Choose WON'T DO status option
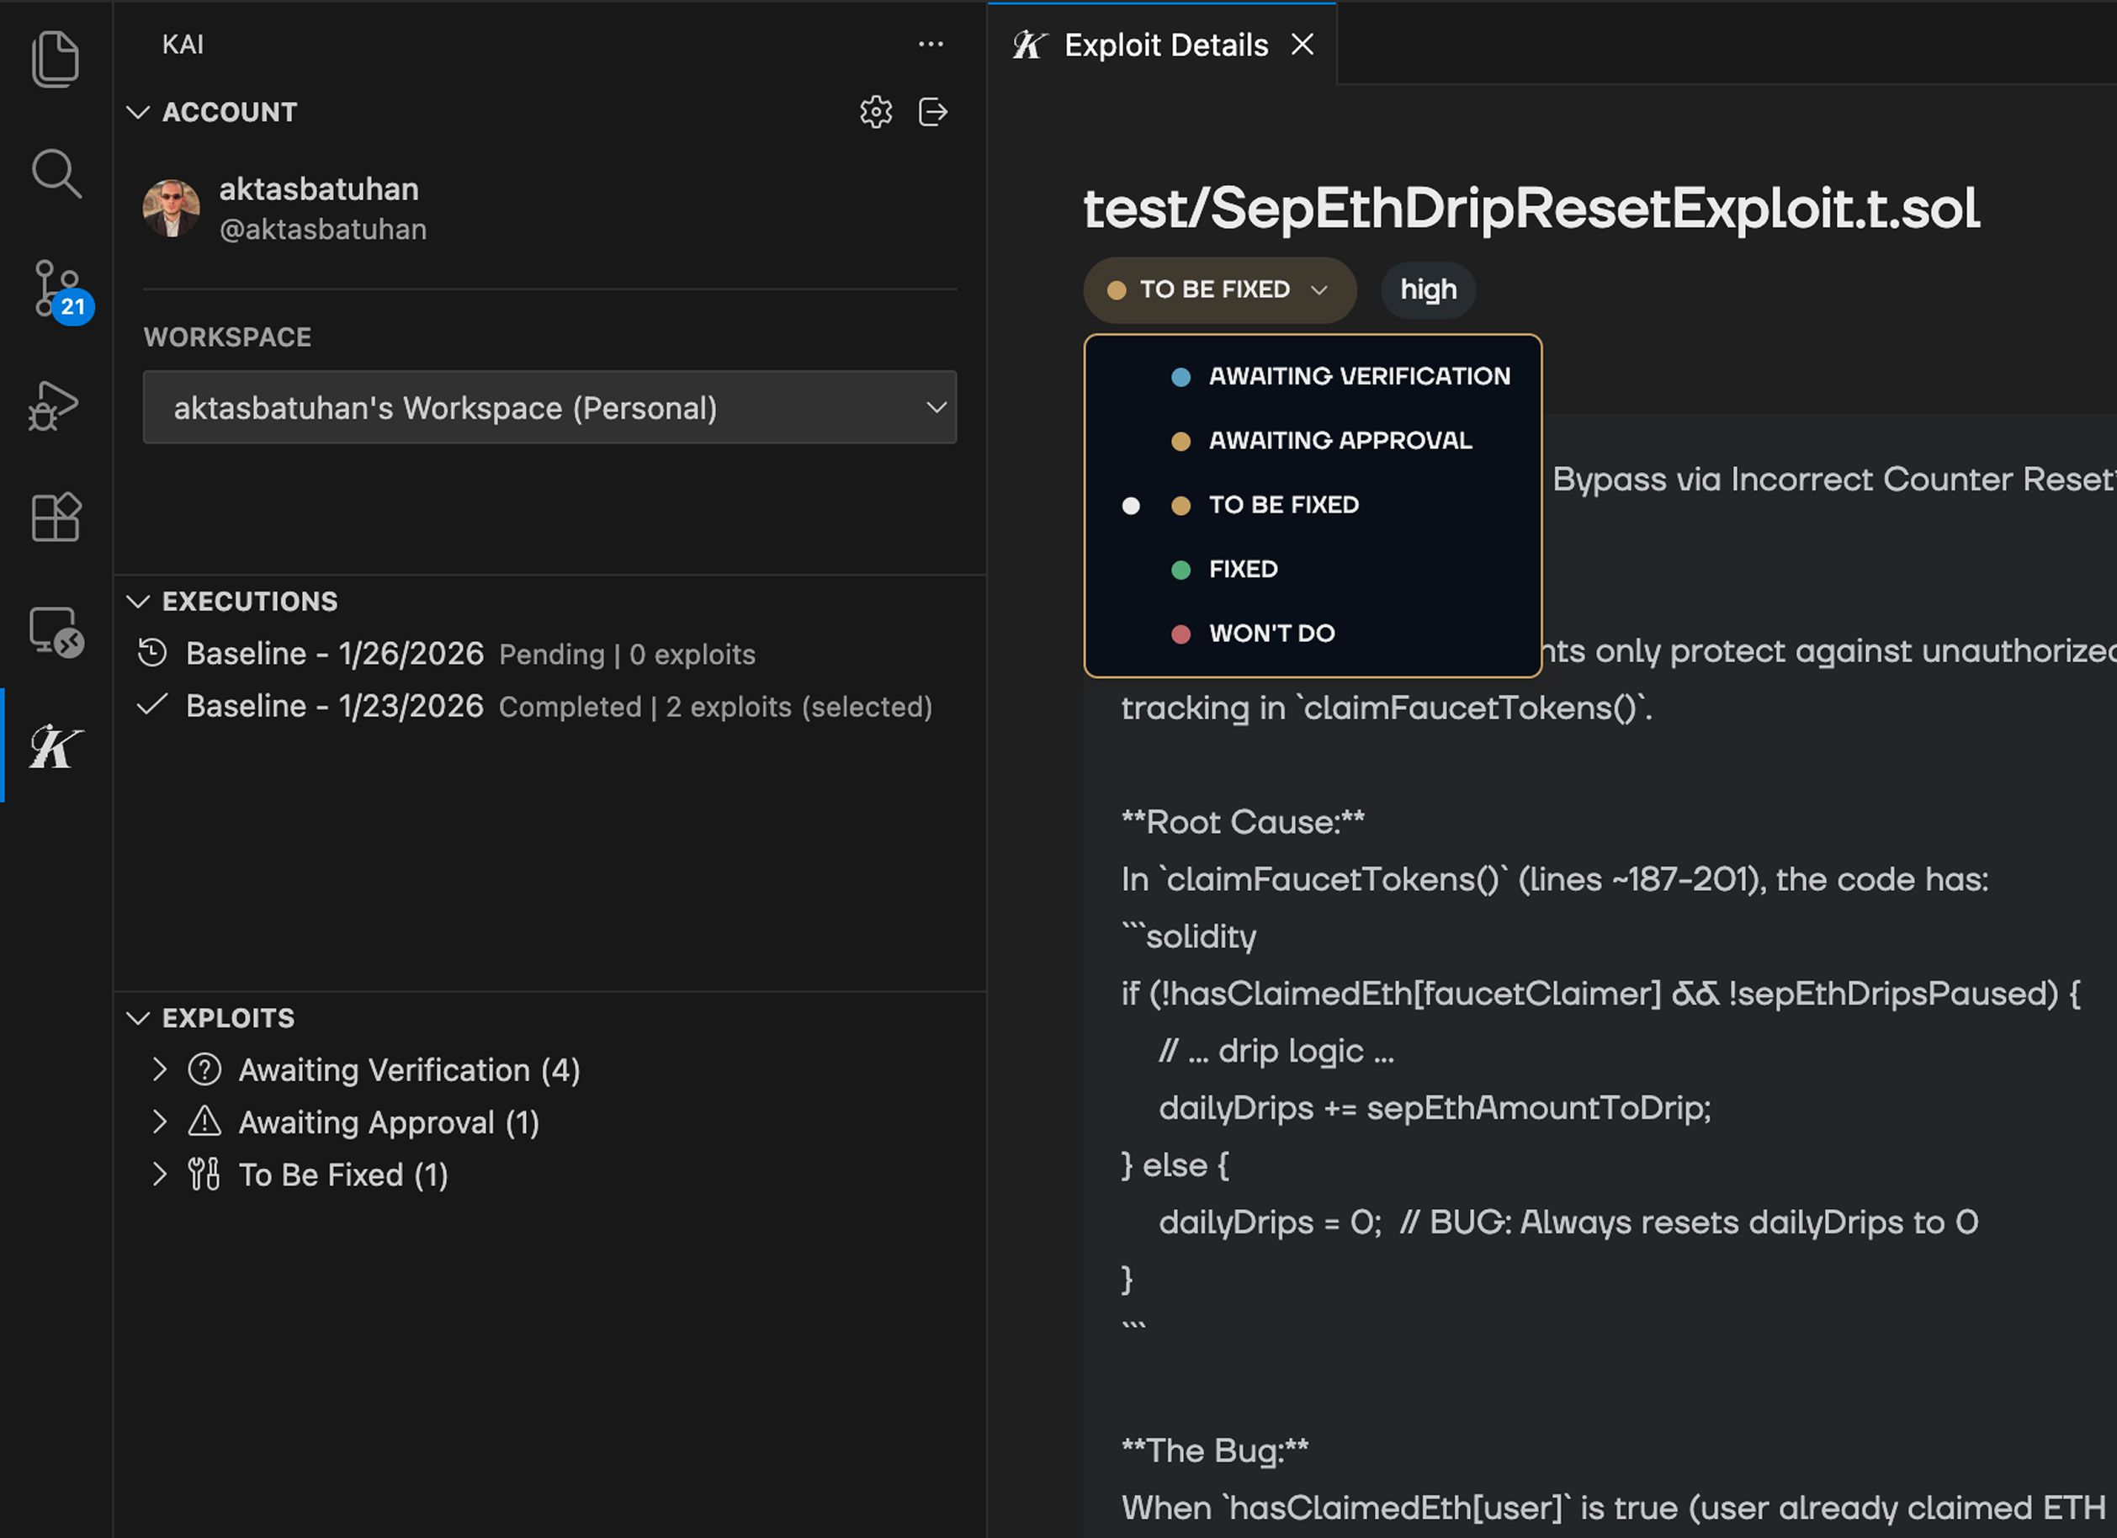This screenshot has height=1538, width=2117. [1272, 633]
